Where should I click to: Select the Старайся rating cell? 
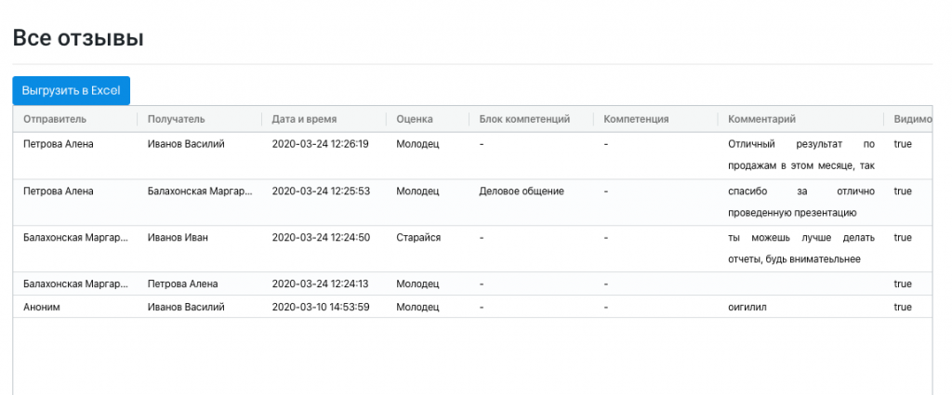(x=418, y=238)
